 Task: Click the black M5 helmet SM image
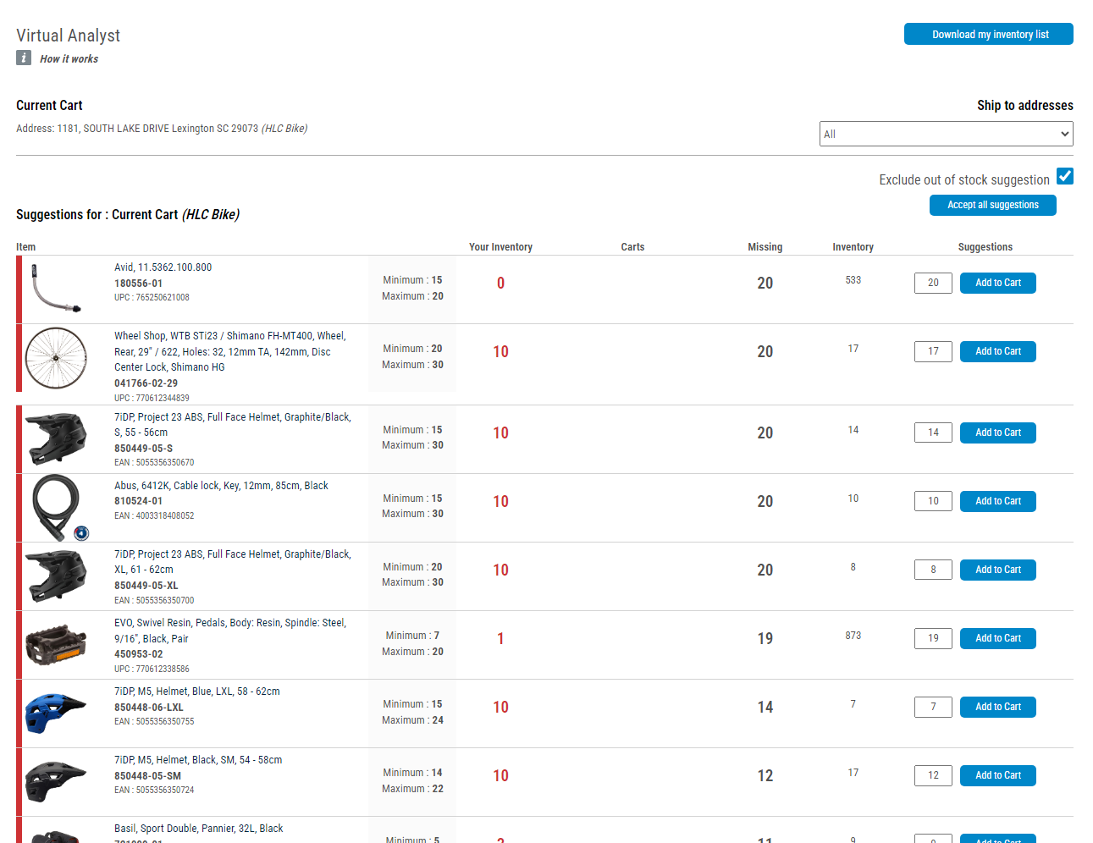56,781
